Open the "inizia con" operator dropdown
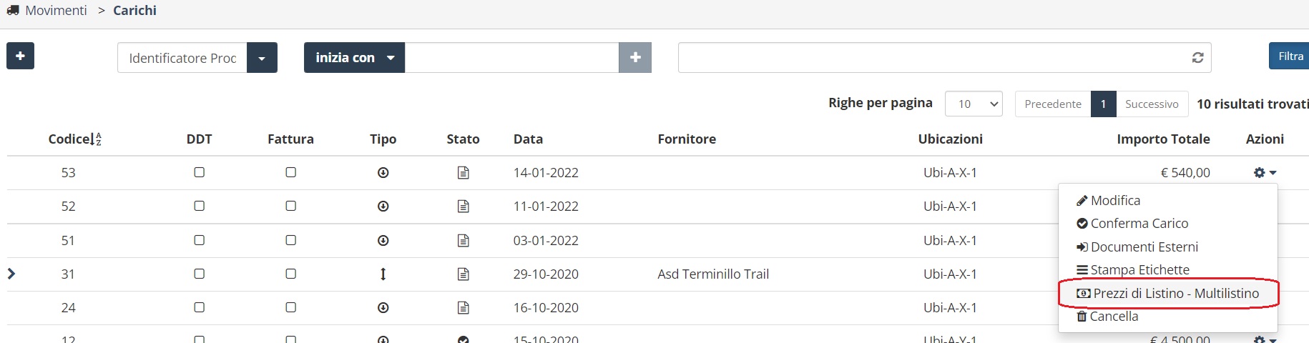This screenshot has height=343, width=1309. 355,58
